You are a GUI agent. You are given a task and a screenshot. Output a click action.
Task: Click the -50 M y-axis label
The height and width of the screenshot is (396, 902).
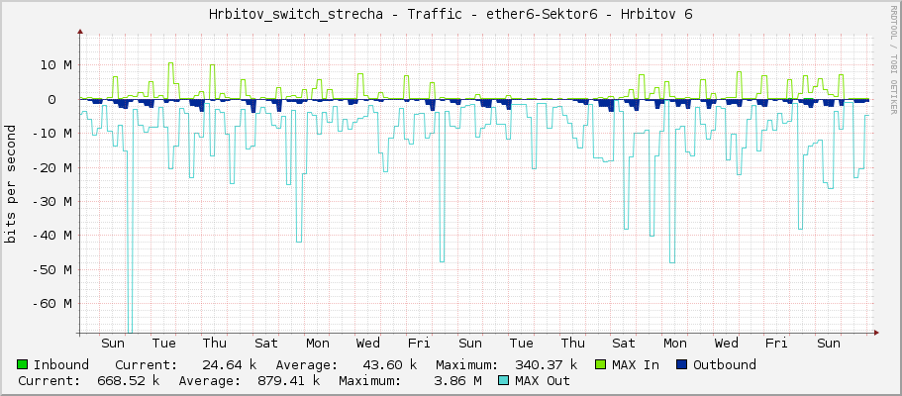pos(51,269)
